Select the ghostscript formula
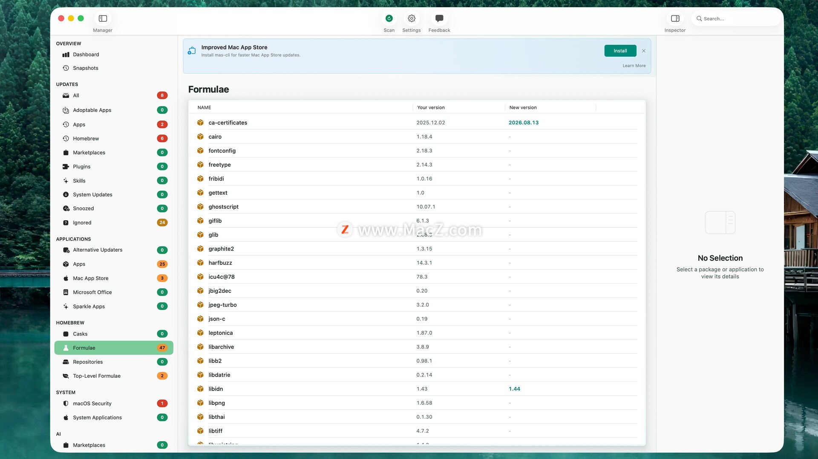The height and width of the screenshot is (459, 818). click(x=417, y=207)
